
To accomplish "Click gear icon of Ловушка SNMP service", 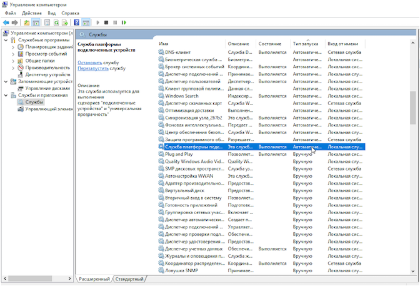I will pyautogui.click(x=161, y=270).
